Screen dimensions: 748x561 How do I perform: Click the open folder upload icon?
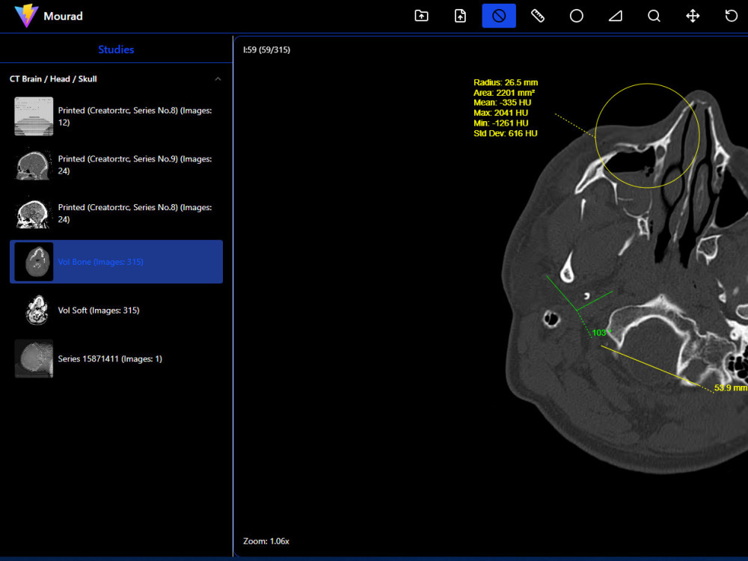pyautogui.click(x=421, y=16)
